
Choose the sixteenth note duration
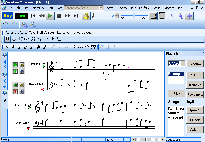(x=32, y=47)
